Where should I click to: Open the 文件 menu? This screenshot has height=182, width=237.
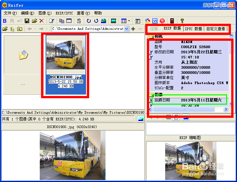10,13
